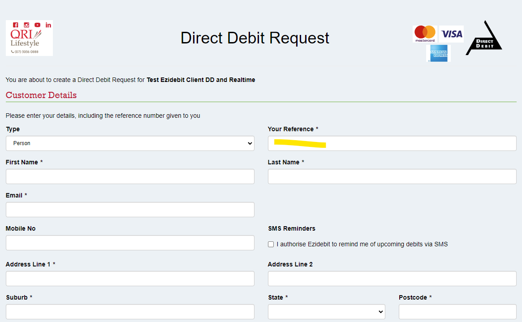Screen dimensions: 522x322
Task: Click the Customer Details section heading
Action: pos(41,95)
